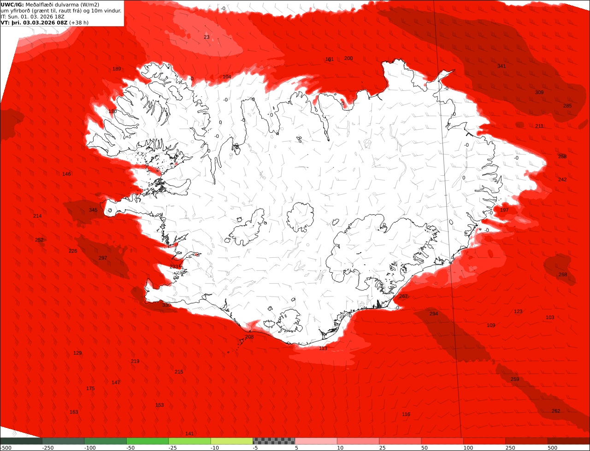Click the flux value 197 near the east fjords

pos(504,210)
